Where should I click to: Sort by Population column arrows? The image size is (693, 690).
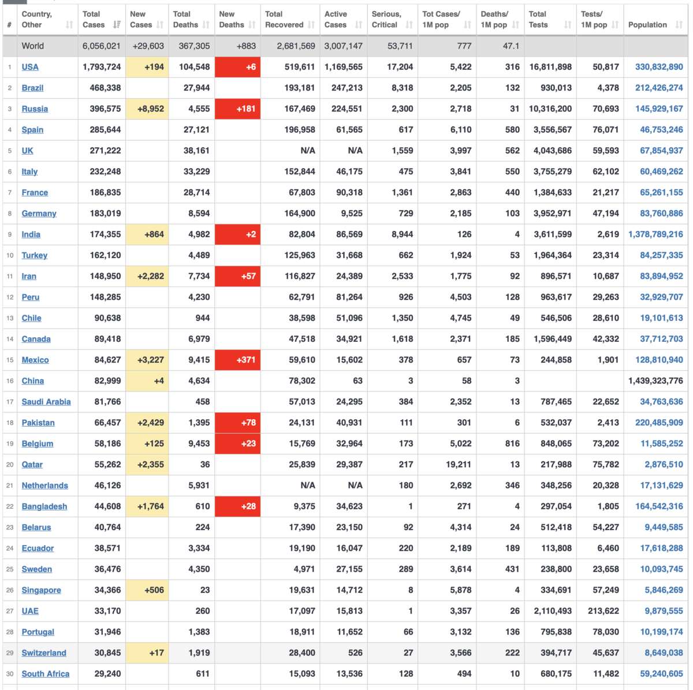click(679, 25)
